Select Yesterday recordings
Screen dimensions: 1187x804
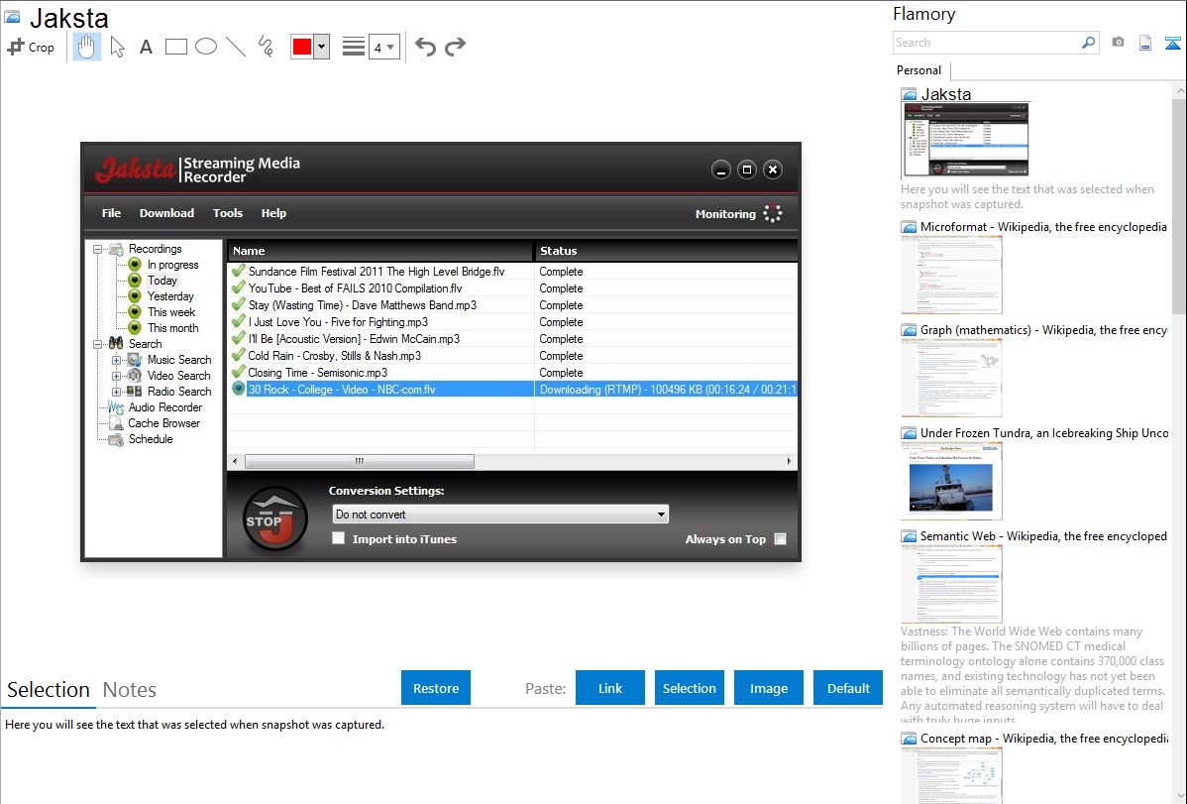(x=170, y=296)
